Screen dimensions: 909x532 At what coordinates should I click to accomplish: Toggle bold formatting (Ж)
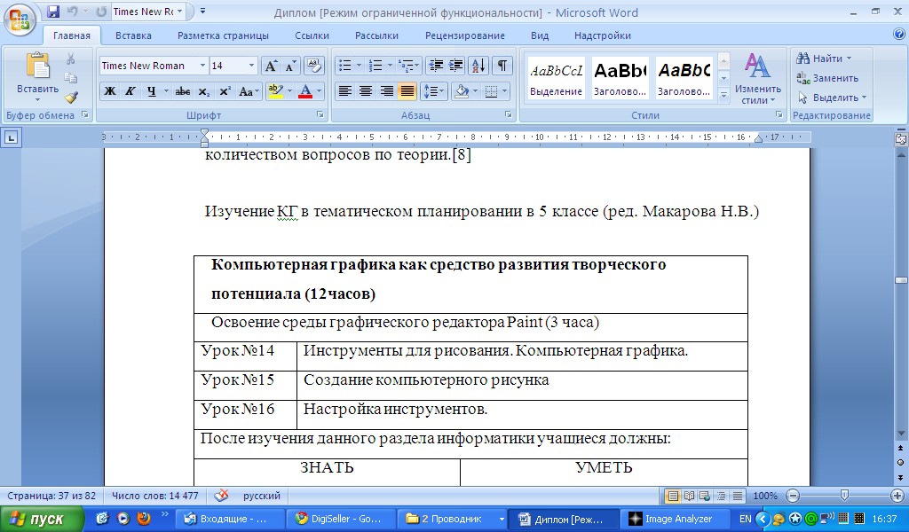pos(109,91)
